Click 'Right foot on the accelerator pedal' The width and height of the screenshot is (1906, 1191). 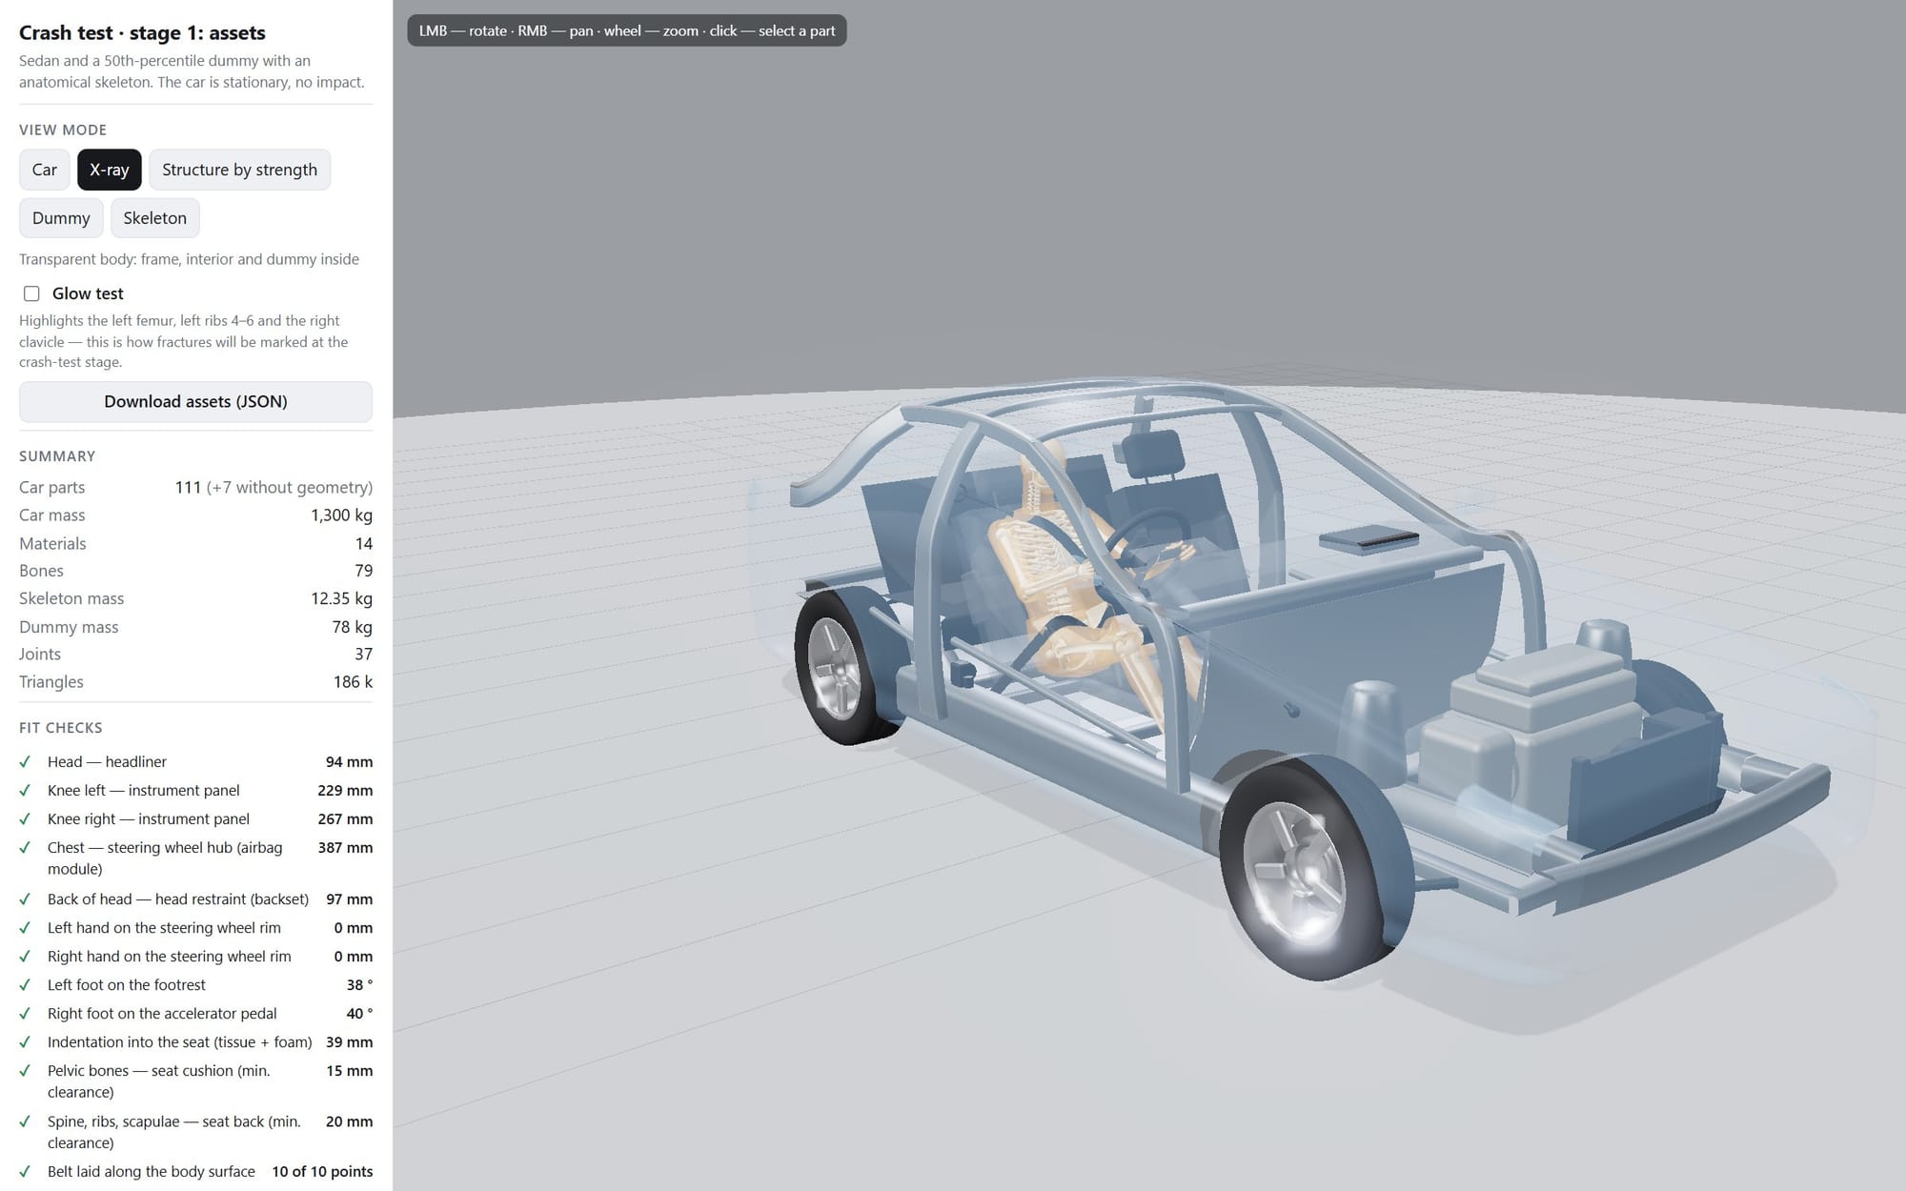tap(195, 1014)
